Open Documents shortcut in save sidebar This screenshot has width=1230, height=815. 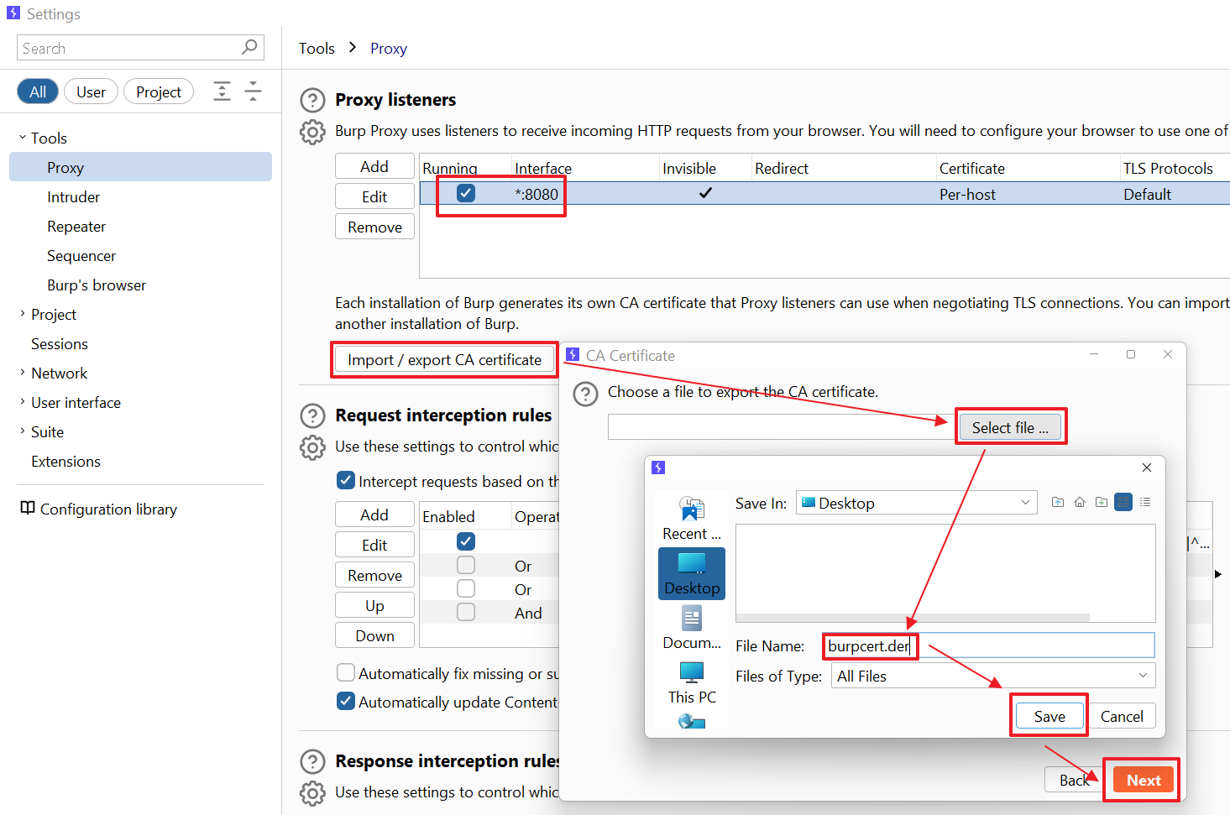point(692,630)
